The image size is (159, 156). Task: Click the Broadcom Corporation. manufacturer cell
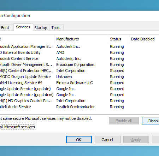[x=76, y=65]
